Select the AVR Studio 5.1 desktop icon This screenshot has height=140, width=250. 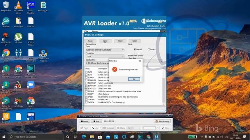pos(6,39)
